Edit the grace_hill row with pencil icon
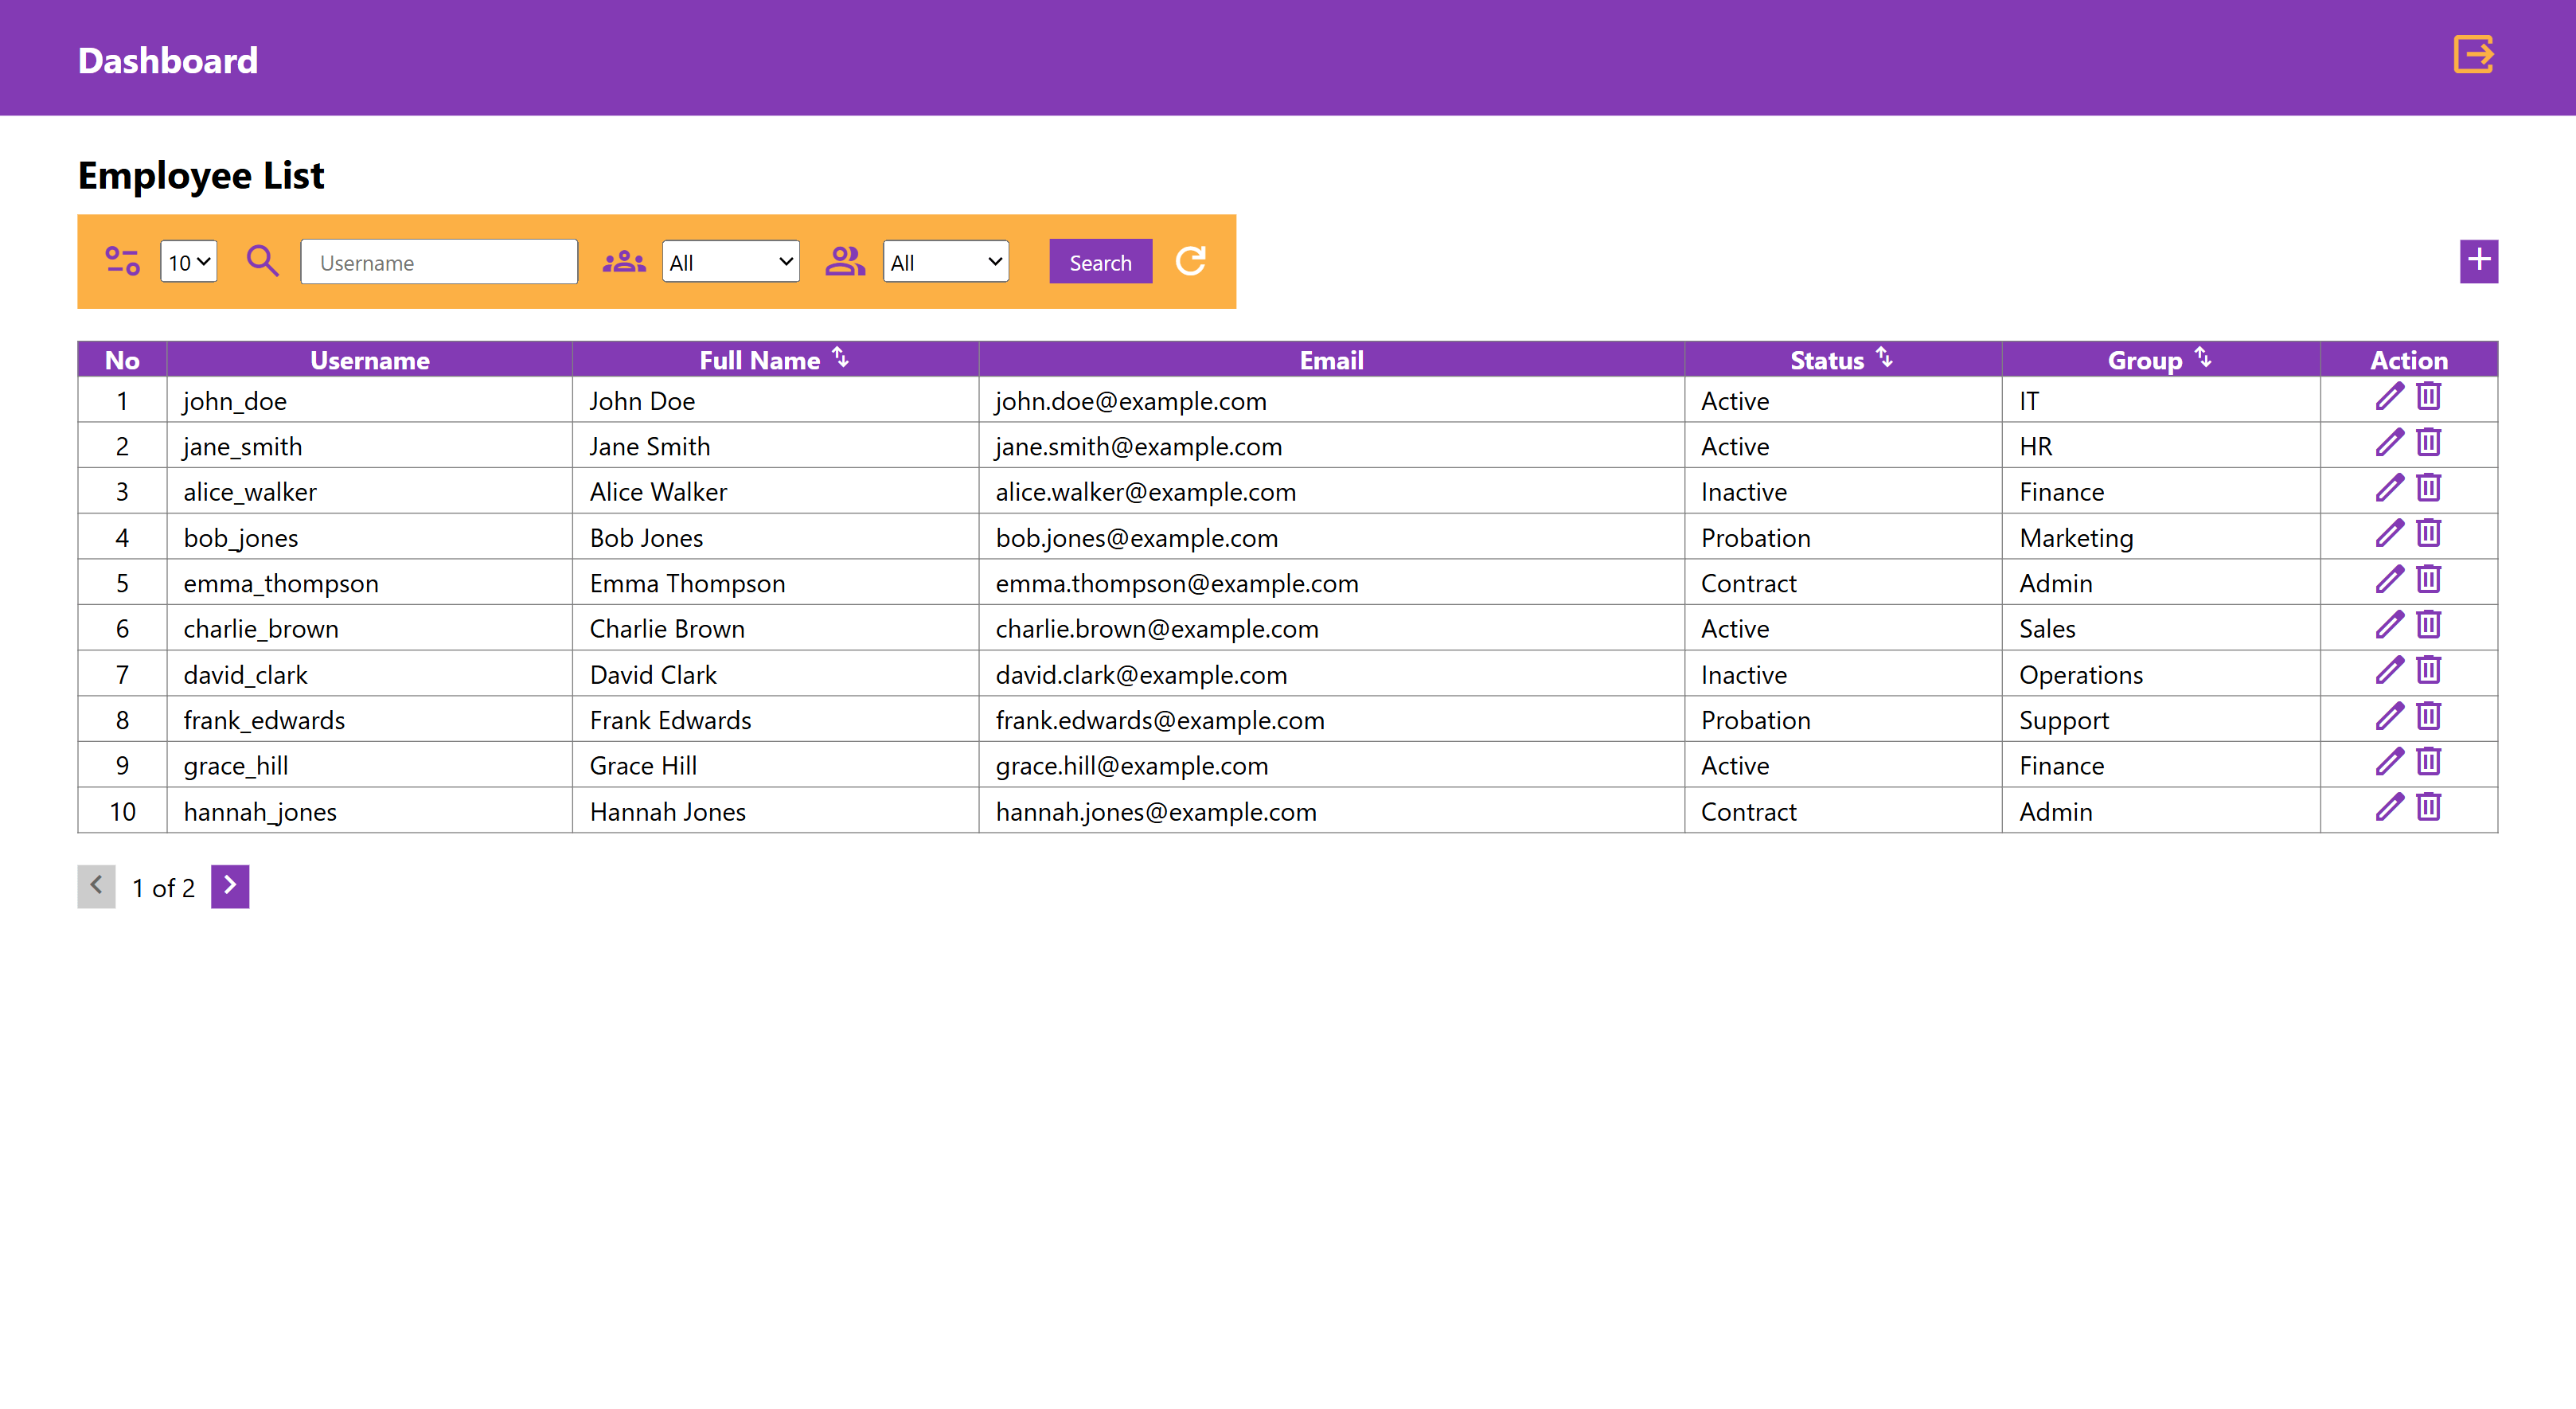 click(x=2389, y=762)
